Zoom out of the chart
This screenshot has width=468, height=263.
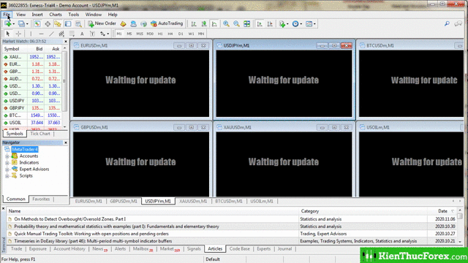[x=236, y=23]
